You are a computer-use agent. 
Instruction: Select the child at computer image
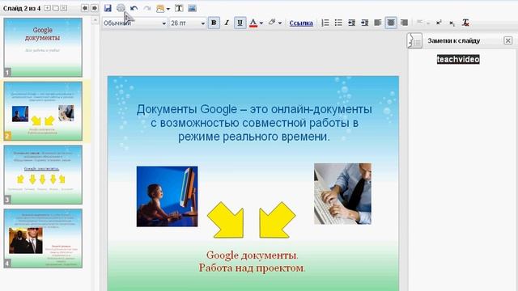coord(168,196)
